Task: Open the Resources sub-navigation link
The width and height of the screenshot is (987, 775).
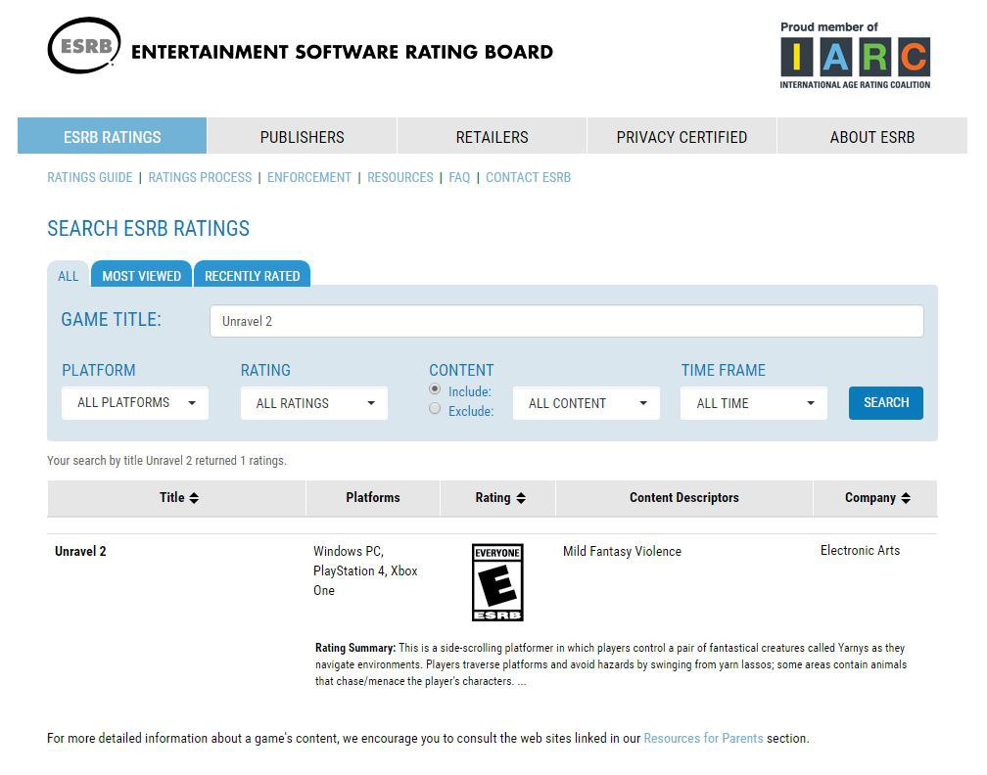Action: click(x=400, y=177)
